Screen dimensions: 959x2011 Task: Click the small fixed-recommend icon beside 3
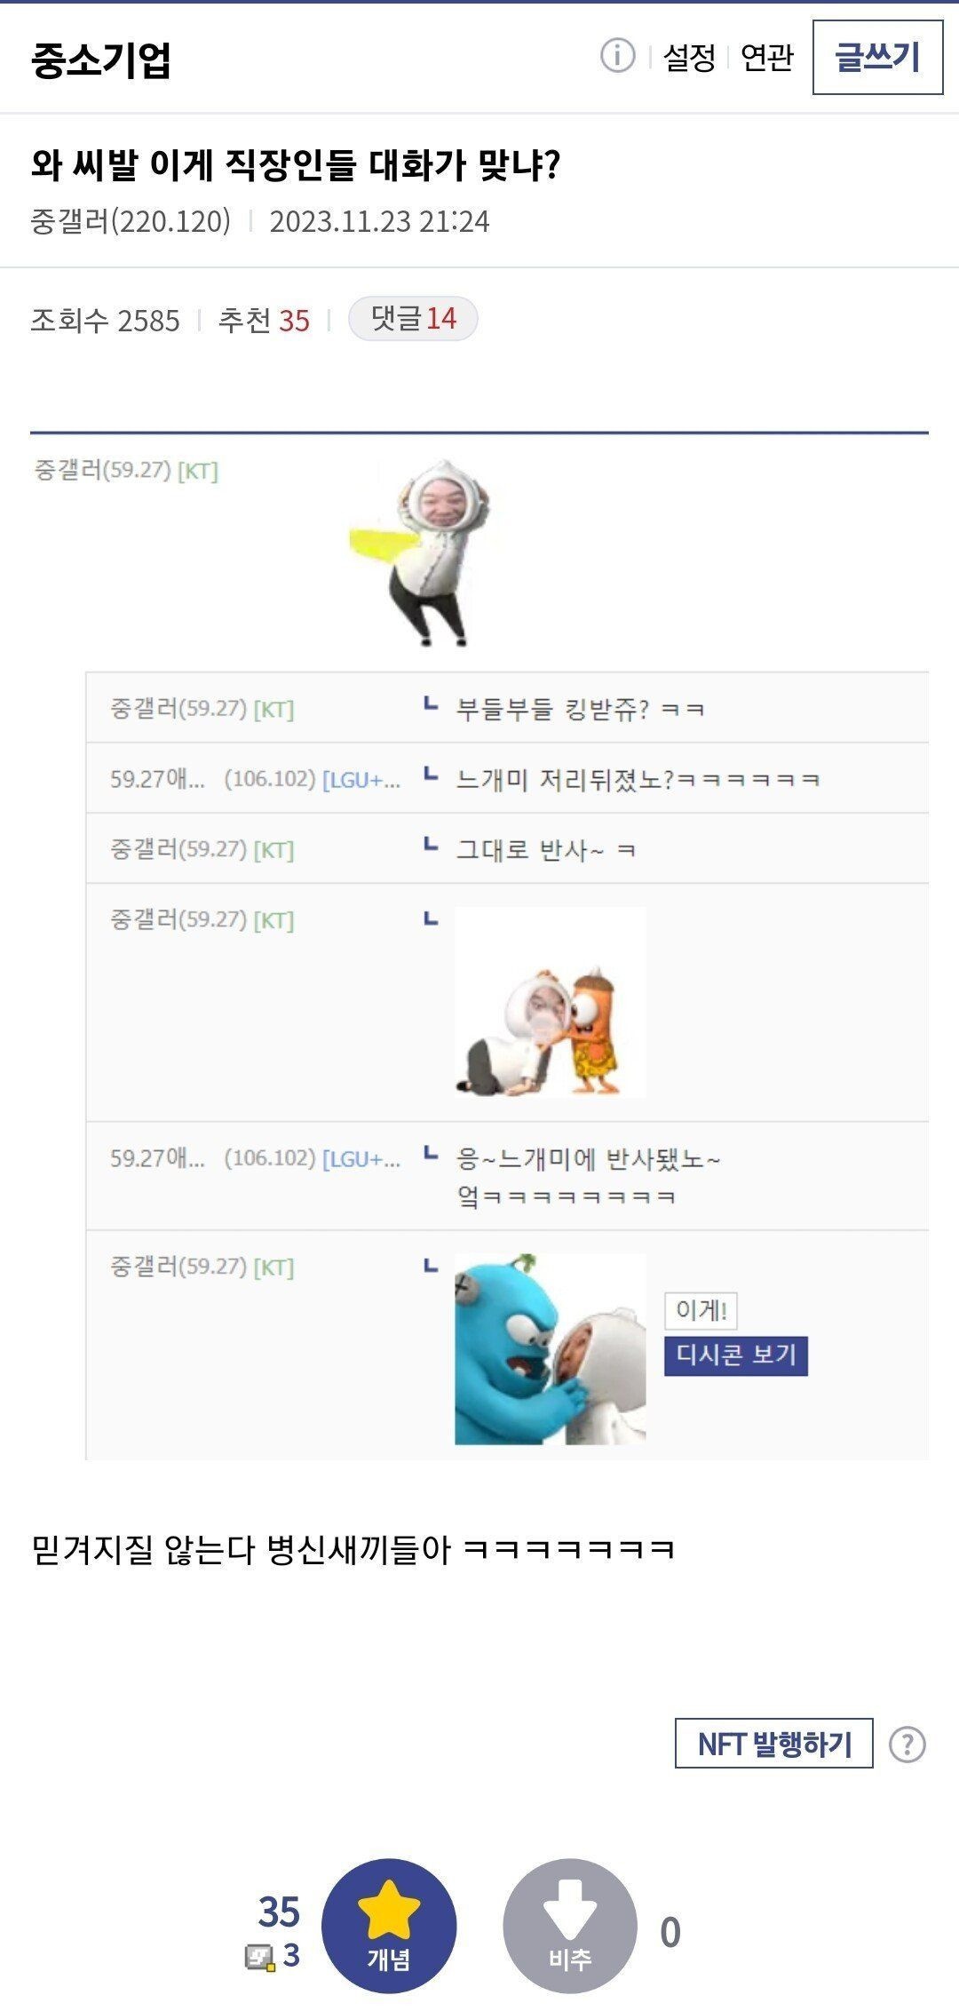260,1957
